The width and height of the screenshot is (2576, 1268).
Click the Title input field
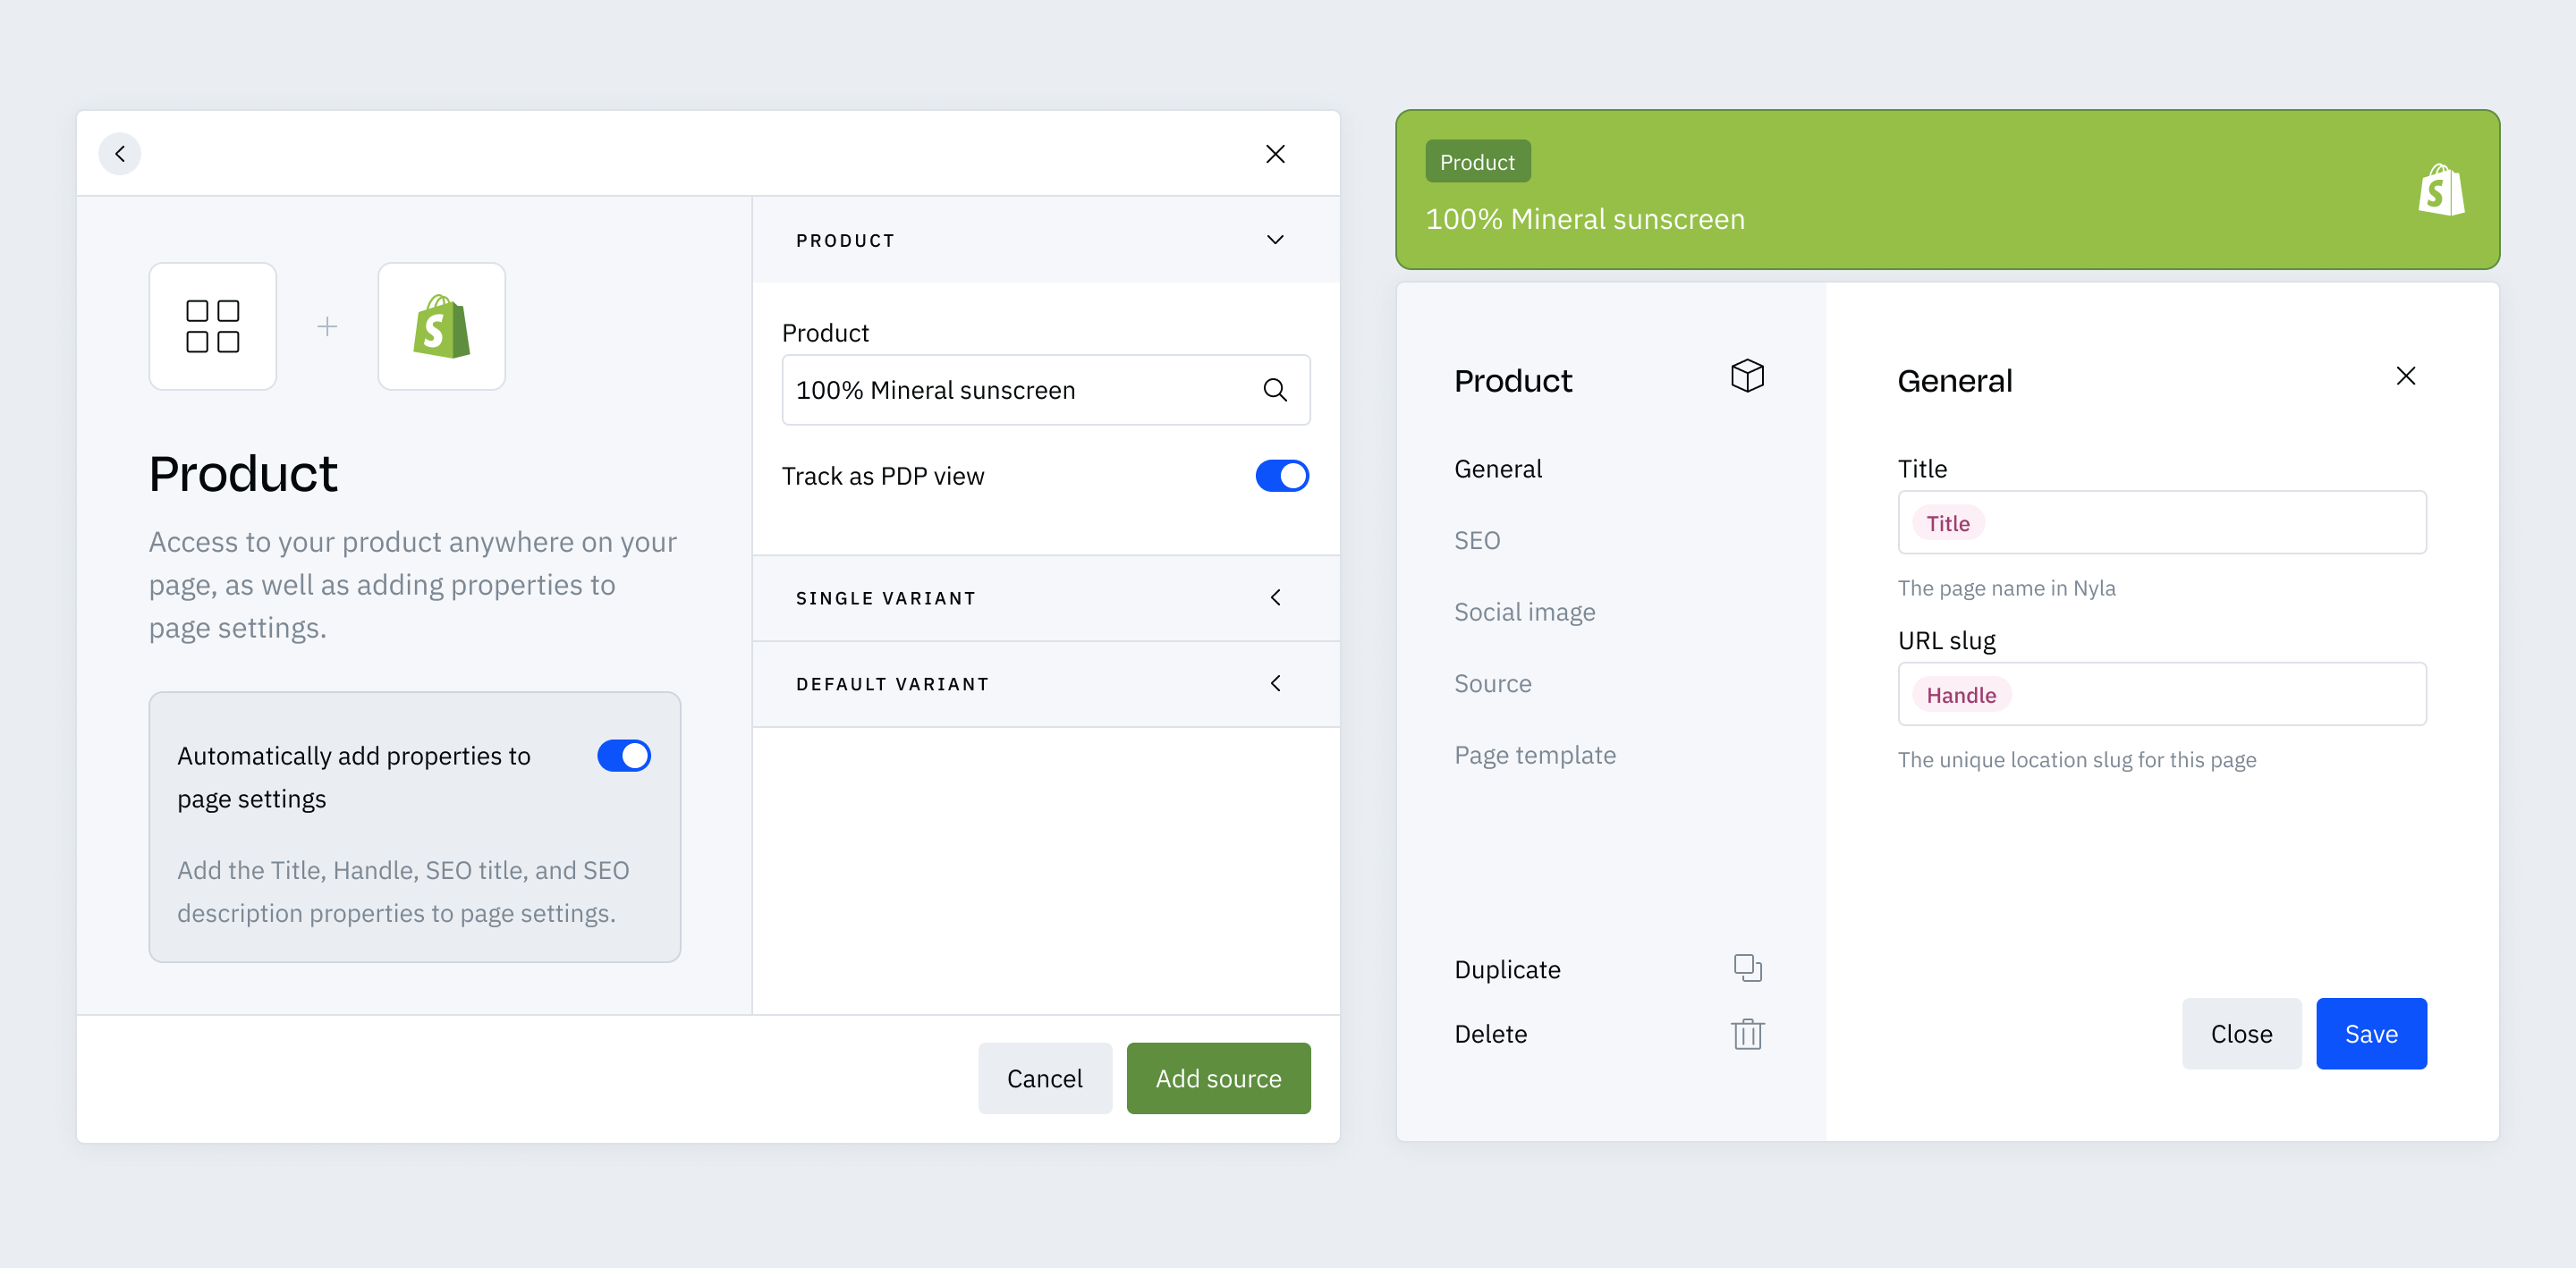(2162, 524)
